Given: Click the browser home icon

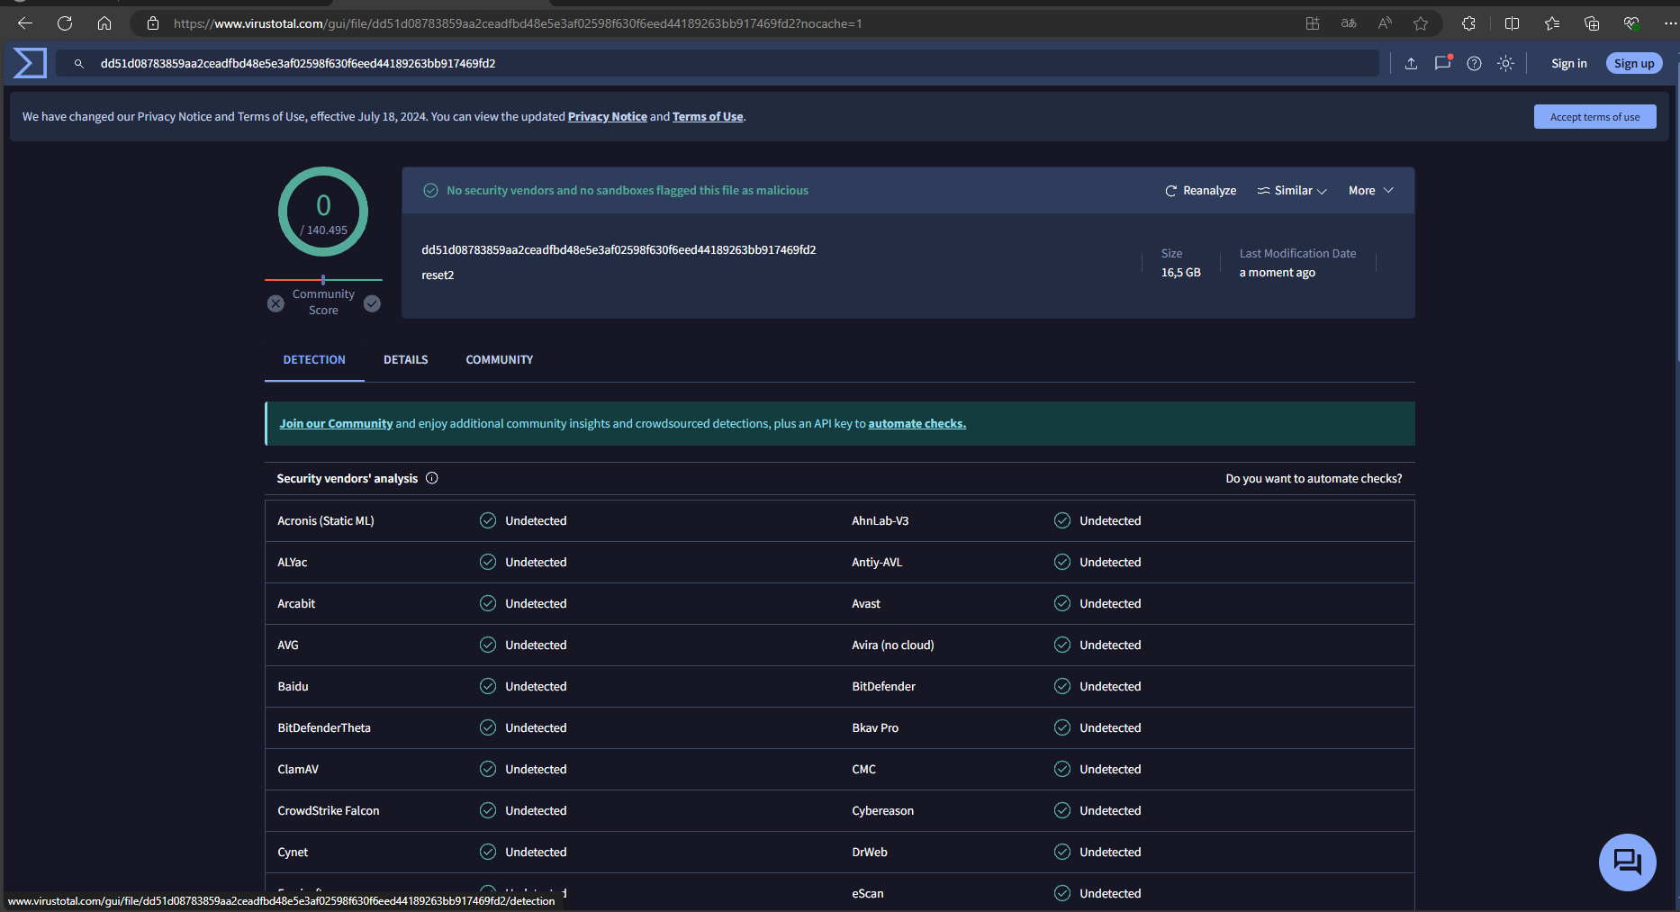Looking at the screenshot, I should coord(104,23).
